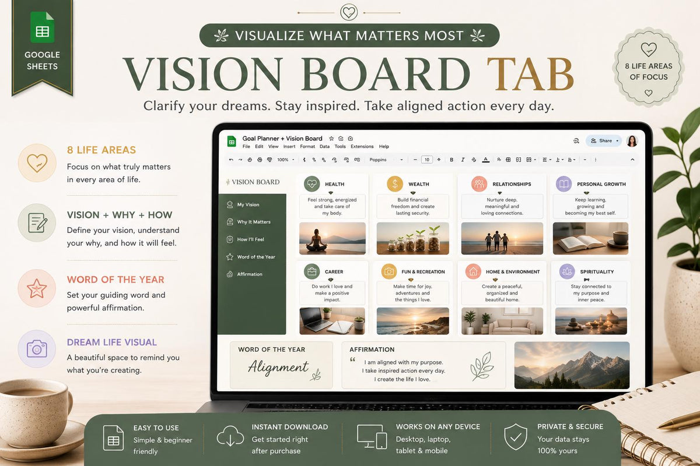Click the font size field showing 10
The height and width of the screenshot is (466, 700).
point(427,160)
